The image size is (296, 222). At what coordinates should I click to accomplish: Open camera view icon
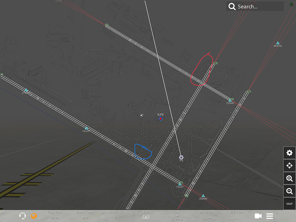pos(258,216)
